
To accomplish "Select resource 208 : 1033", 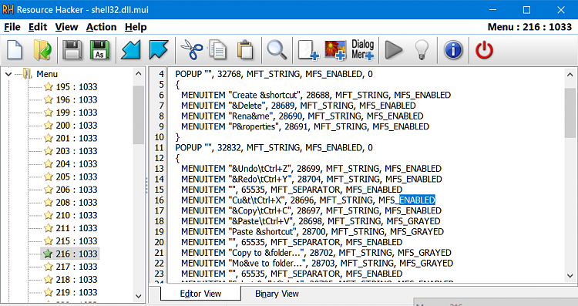I will [x=76, y=203].
